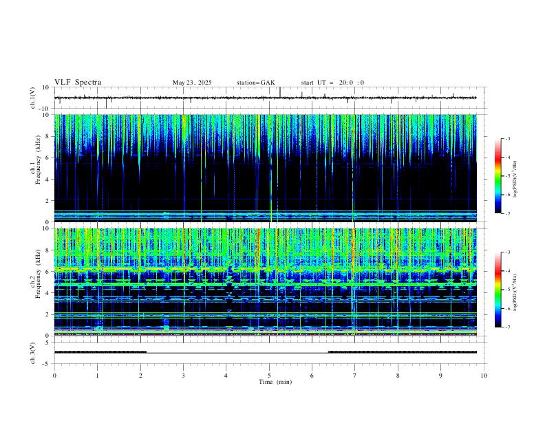This screenshot has width=545, height=421.
Task: Click time axis tick label "7"
Action: [x=355, y=376]
